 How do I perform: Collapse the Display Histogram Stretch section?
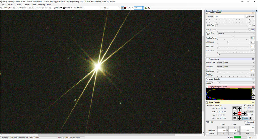pyautogui.click(x=207, y=87)
